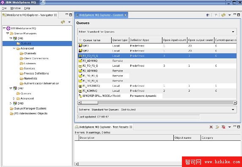Open the Help menu
Image resolution: width=242 pixels, height=167 pixels.
(27, 8)
